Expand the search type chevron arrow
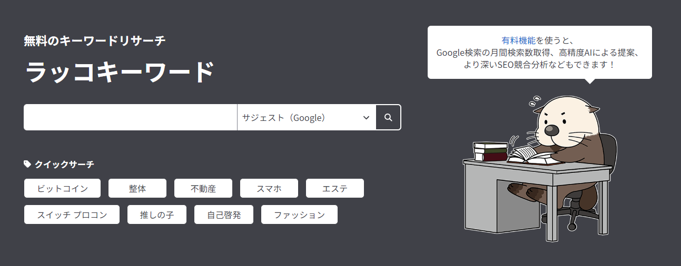 tap(367, 117)
